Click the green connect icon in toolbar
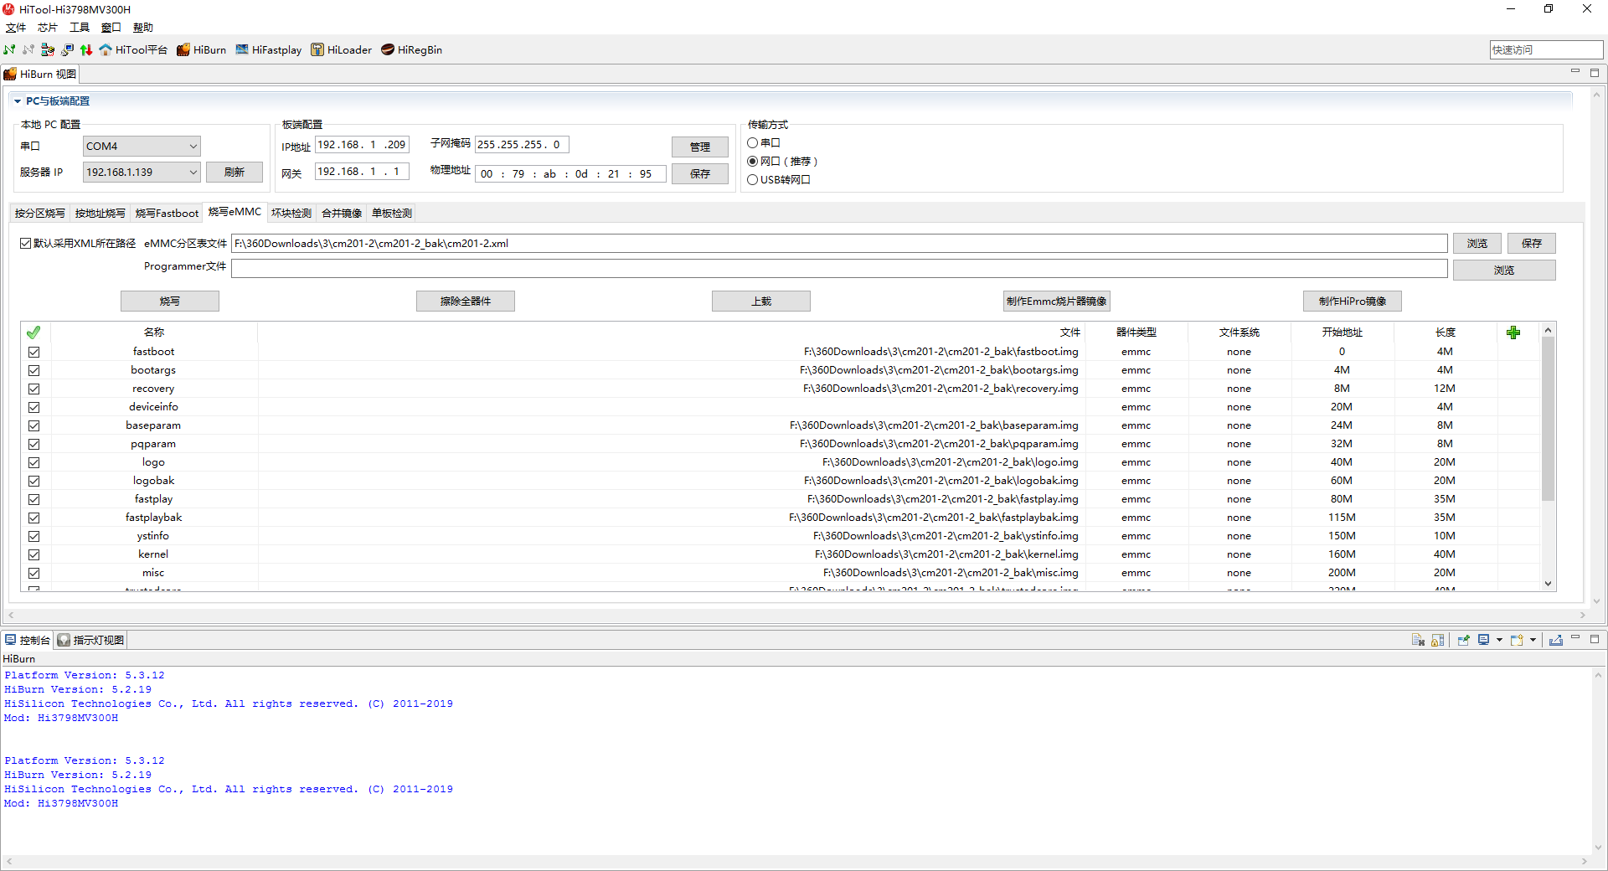This screenshot has height=871, width=1608. pos(9,50)
